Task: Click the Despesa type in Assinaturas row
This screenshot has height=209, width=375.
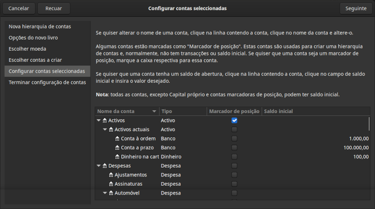Action: click(x=171, y=184)
